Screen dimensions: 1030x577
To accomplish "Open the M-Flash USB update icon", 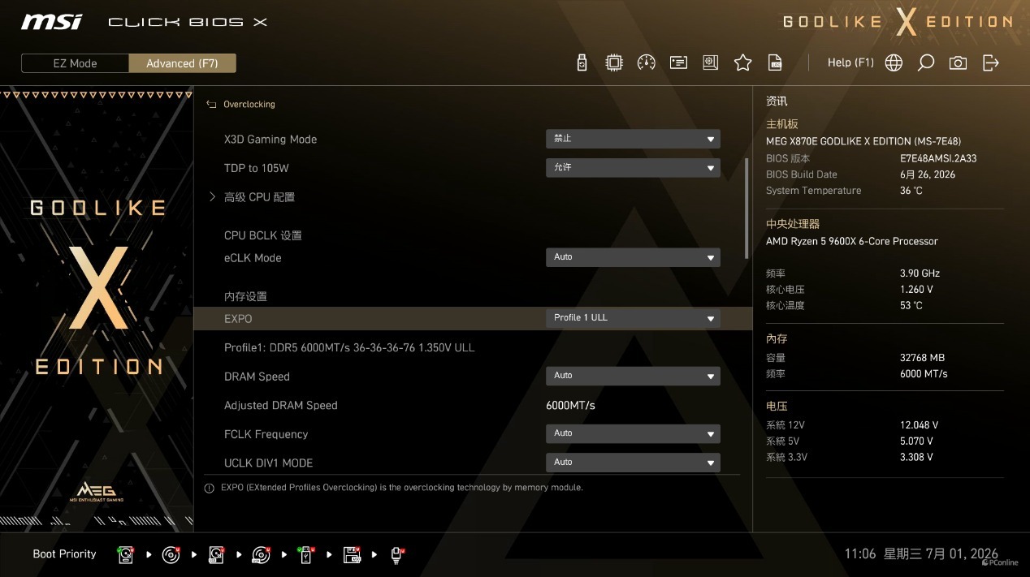I will (x=582, y=62).
